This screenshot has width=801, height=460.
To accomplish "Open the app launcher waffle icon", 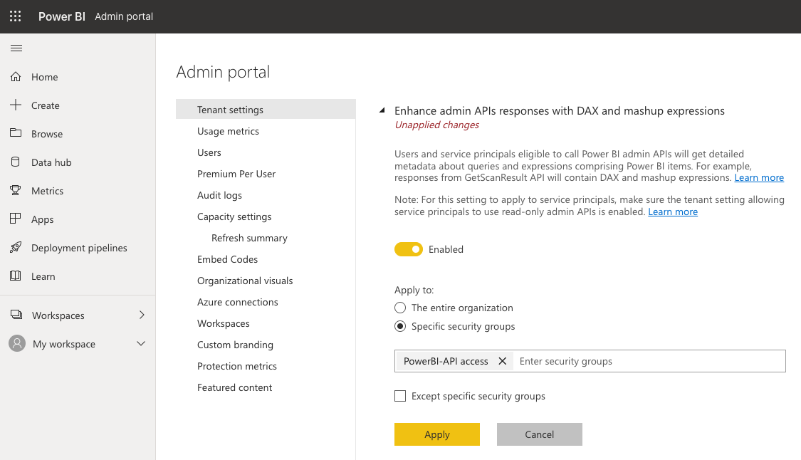I will (x=16, y=16).
